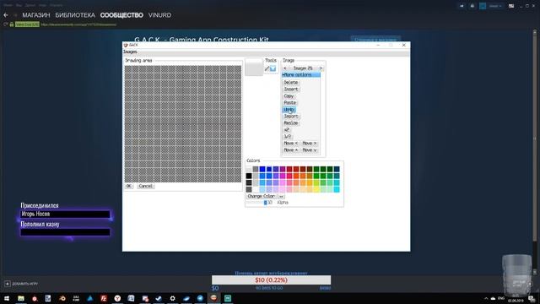
Task: Click the 1/2 scale button
Action: tap(287, 137)
